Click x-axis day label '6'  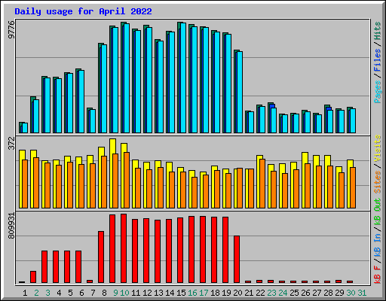[x=81, y=293]
